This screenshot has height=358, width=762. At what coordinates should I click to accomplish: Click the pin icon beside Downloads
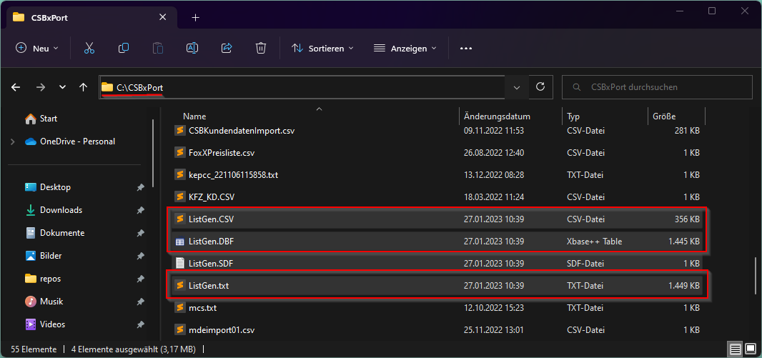click(140, 210)
